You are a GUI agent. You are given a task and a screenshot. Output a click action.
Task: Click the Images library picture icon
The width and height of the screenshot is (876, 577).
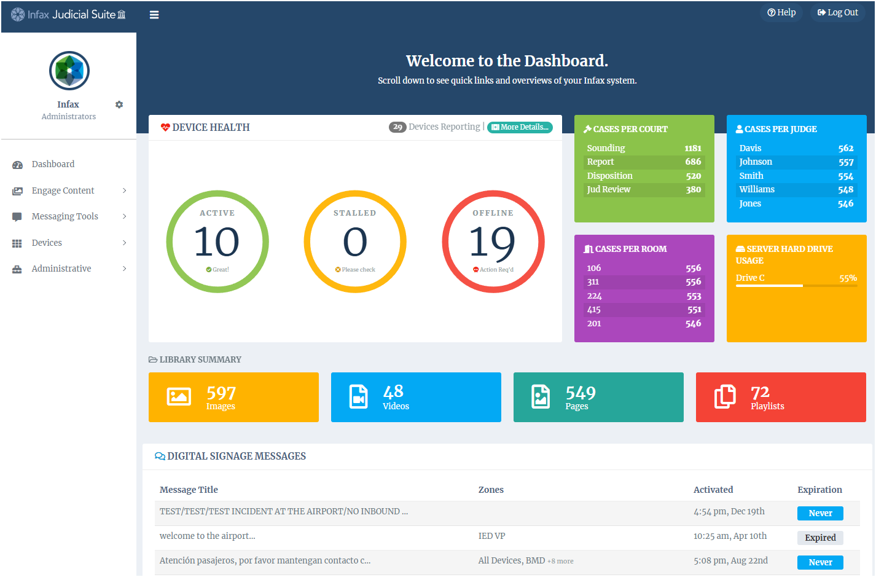click(179, 397)
